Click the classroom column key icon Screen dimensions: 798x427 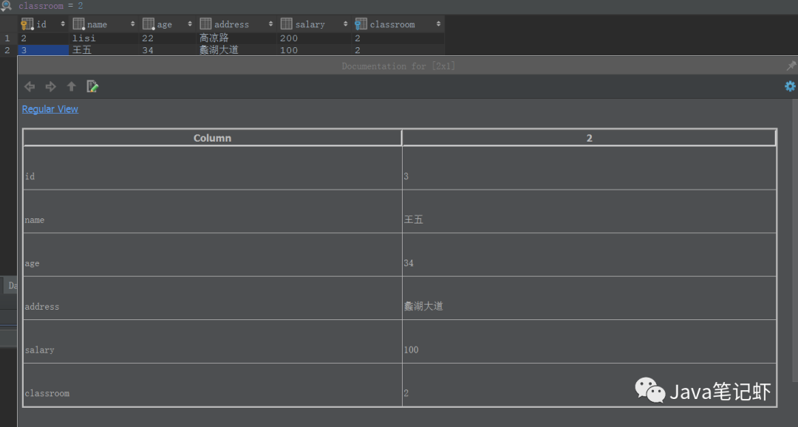361,24
